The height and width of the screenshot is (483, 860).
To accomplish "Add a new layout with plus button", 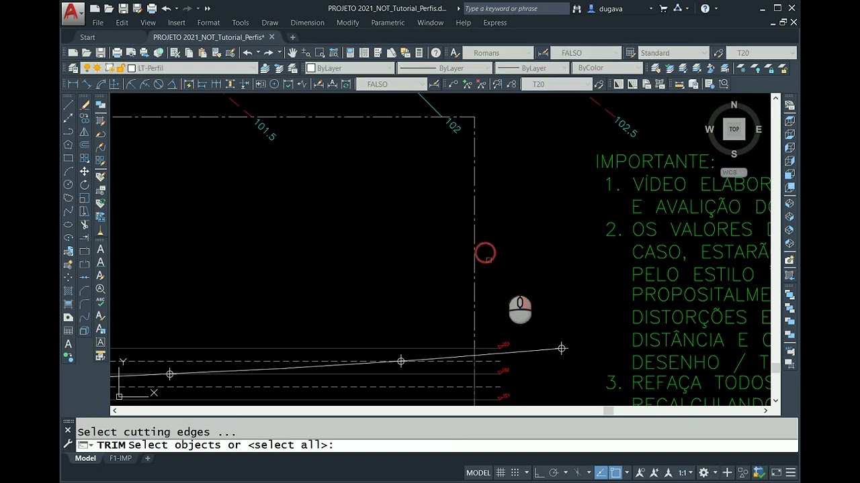I will pyautogui.click(x=147, y=458).
